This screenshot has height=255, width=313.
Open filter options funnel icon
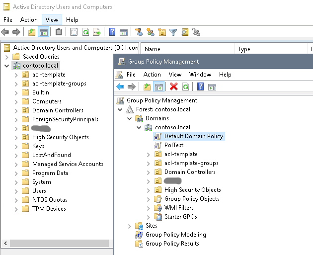[x=173, y=32]
